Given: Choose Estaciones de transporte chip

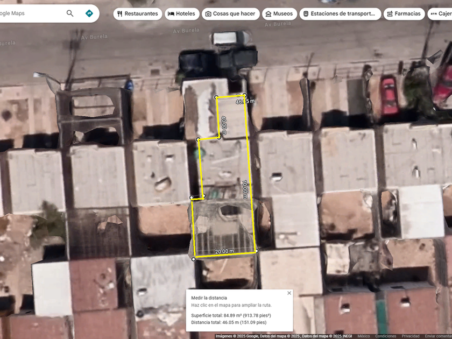Looking at the screenshot, I should (x=340, y=14).
